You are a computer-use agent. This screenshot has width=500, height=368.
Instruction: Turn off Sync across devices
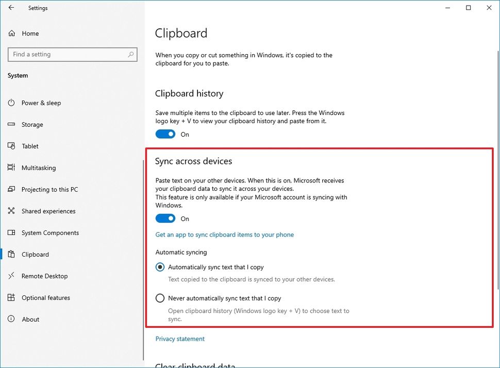(165, 218)
